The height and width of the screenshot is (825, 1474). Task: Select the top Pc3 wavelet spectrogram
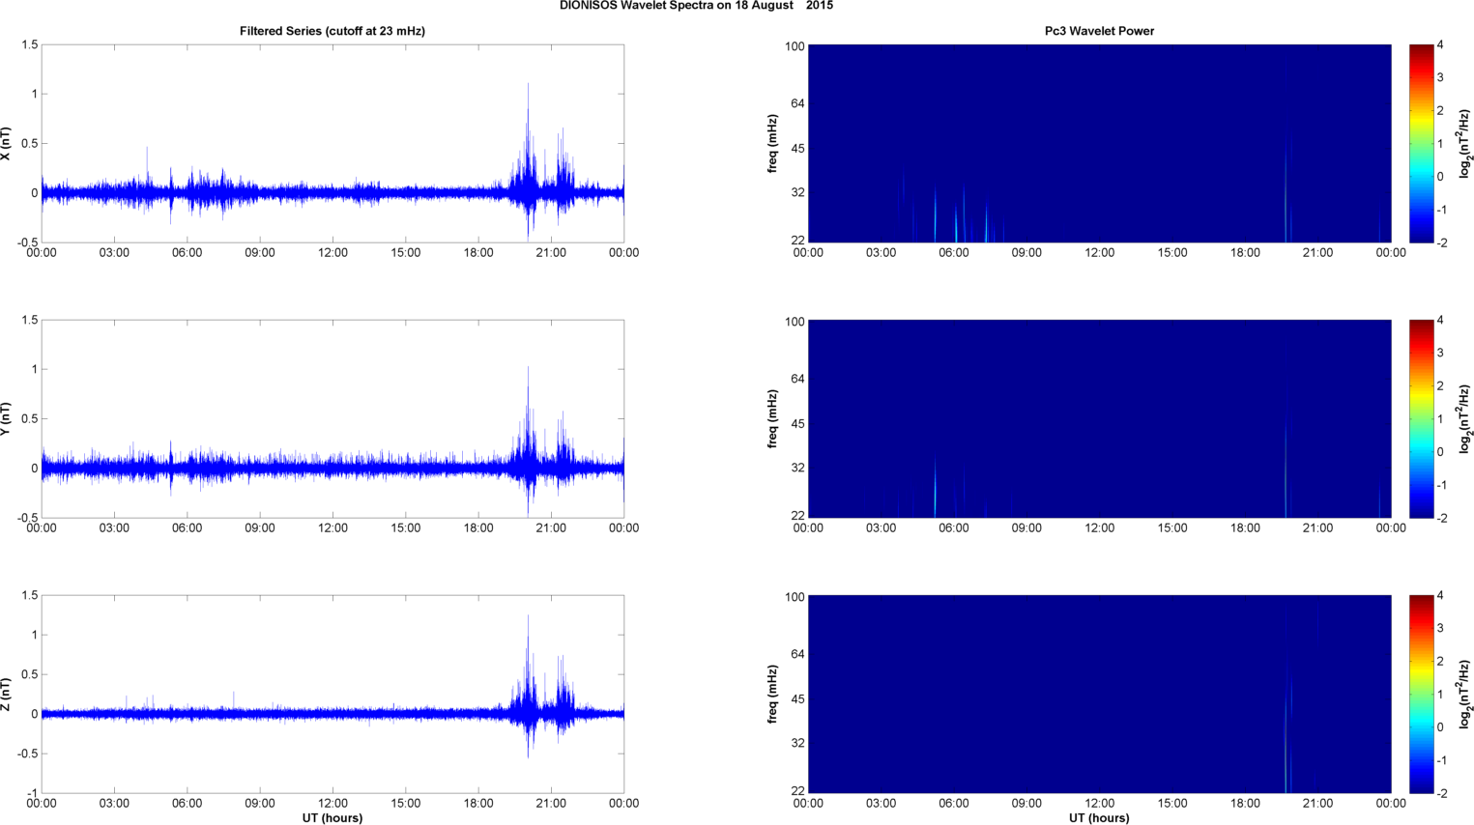coord(1099,143)
